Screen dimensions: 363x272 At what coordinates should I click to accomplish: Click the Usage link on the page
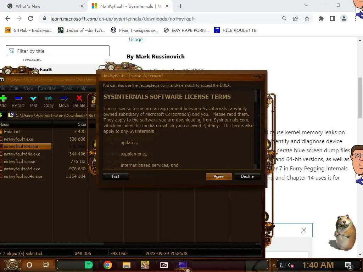pyautogui.click(x=136, y=39)
